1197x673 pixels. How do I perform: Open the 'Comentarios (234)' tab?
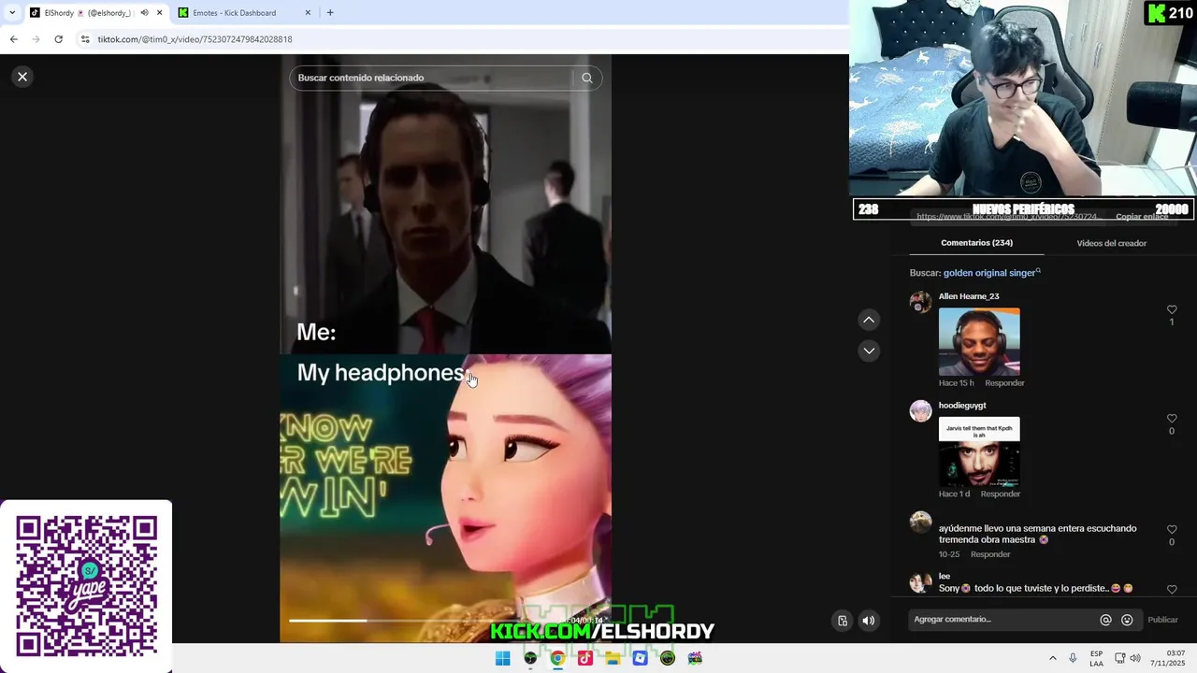pyautogui.click(x=976, y=243)
